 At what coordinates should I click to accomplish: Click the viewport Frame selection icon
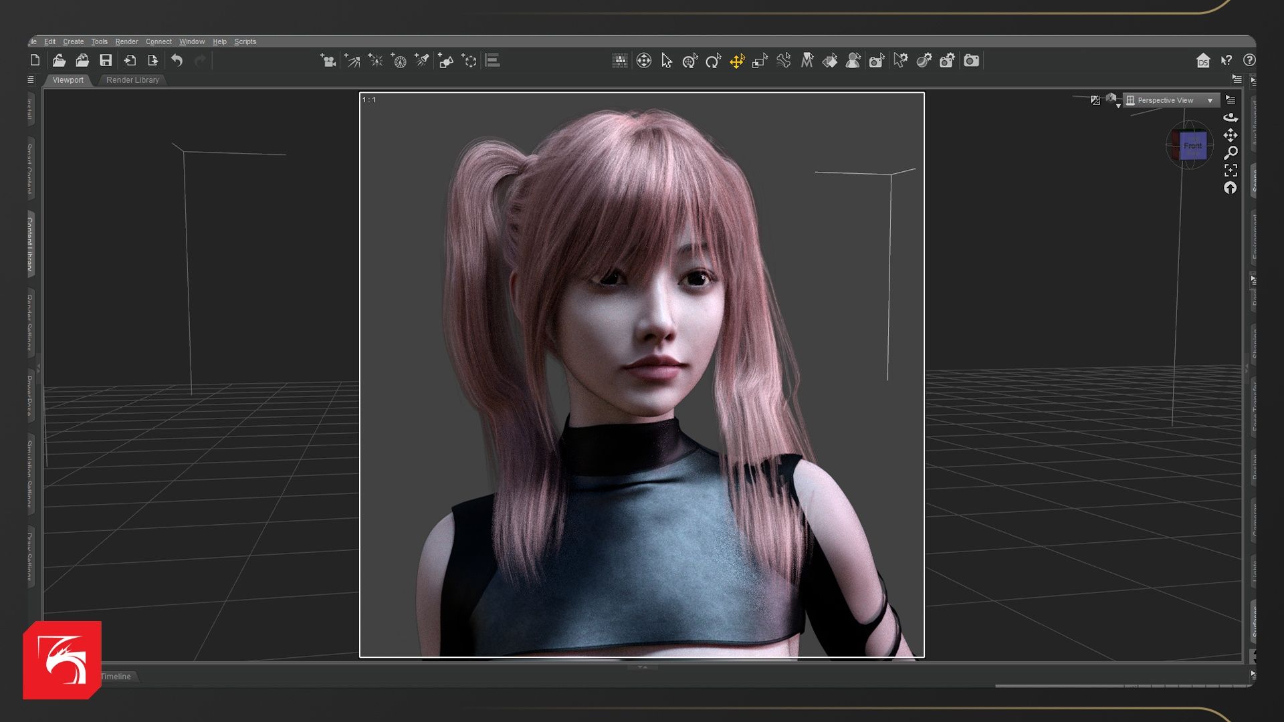[x=1230, y=170]
